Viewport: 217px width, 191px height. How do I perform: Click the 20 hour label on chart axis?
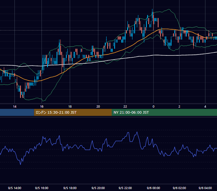(x=98, y=107)
